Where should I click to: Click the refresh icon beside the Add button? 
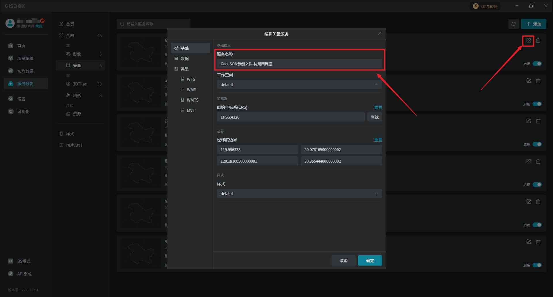coord(513,24)
